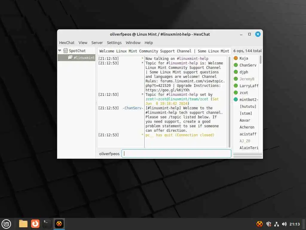Select user AJ_Z0 in the user list
306x230 pixels.
pos(245,141)
